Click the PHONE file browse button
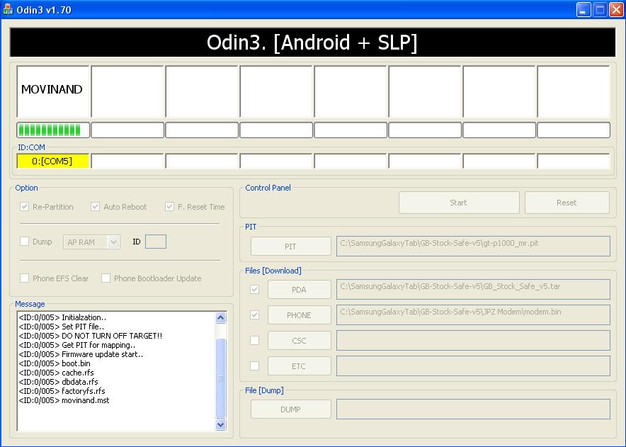 coord(299,315)
